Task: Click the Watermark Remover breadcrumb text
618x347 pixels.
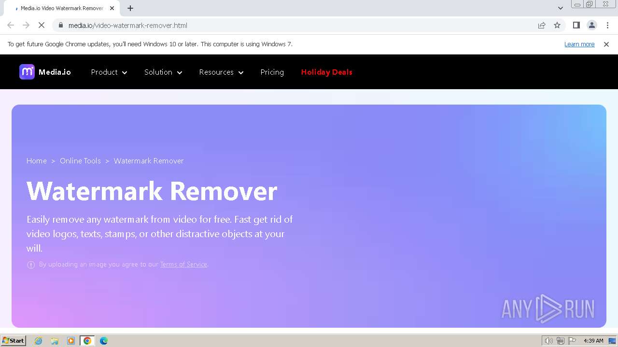Action: point(149,161)
